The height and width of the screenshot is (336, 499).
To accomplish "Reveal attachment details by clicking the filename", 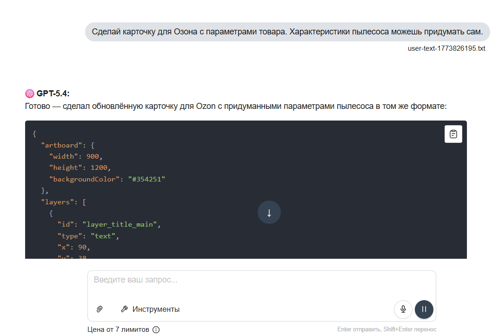I will click(x=446, y=48).
